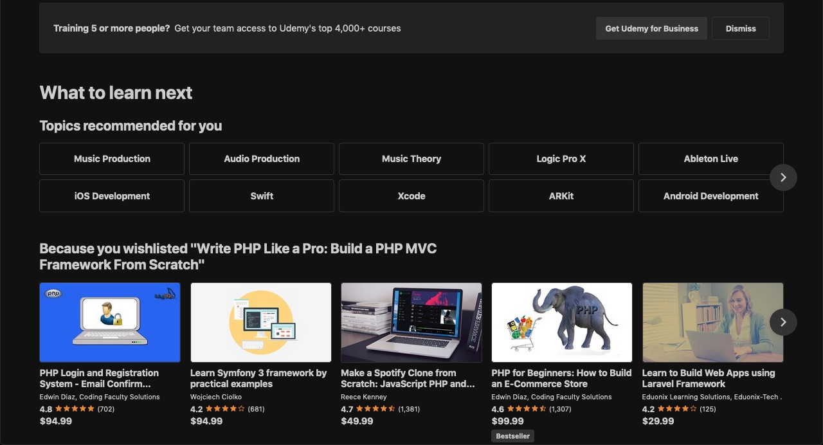Open the Learn Symfony 3 framework course
Image resolution: width=823 pixels, height=445 pixels.
tap(260, 322)
